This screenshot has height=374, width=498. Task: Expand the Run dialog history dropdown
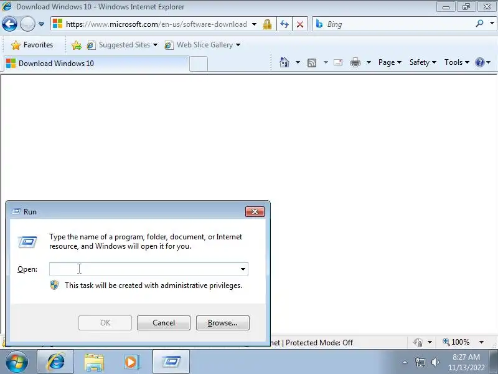(243, 269)
